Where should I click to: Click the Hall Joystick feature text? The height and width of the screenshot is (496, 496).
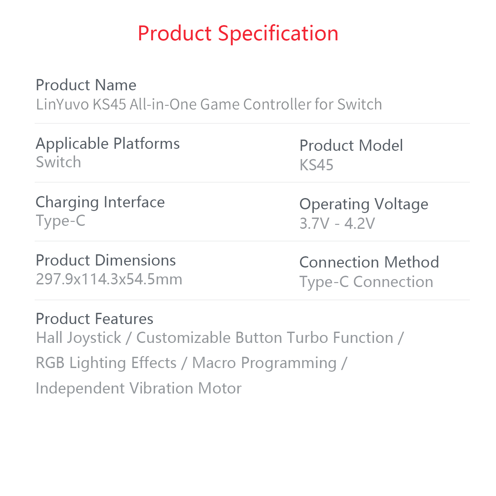coord(79,338)
